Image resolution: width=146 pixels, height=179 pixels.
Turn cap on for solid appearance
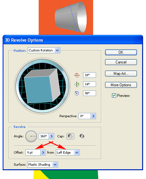click(70, 136)
